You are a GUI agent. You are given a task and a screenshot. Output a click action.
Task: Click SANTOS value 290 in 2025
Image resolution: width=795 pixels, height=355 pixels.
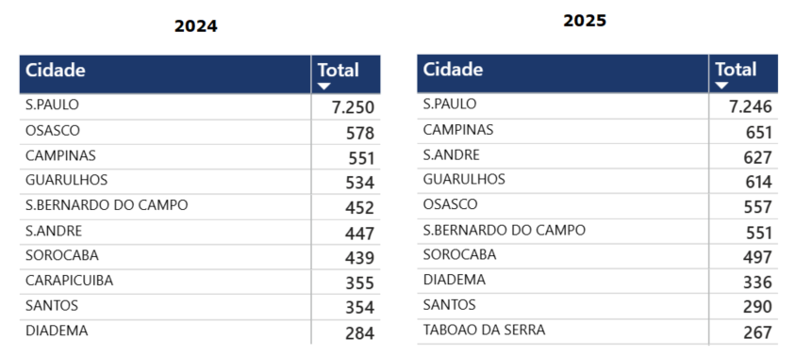pyautogui.click(x=757, y=307)
